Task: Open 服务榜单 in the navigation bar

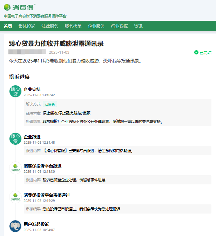Action: tap(73, 26)
